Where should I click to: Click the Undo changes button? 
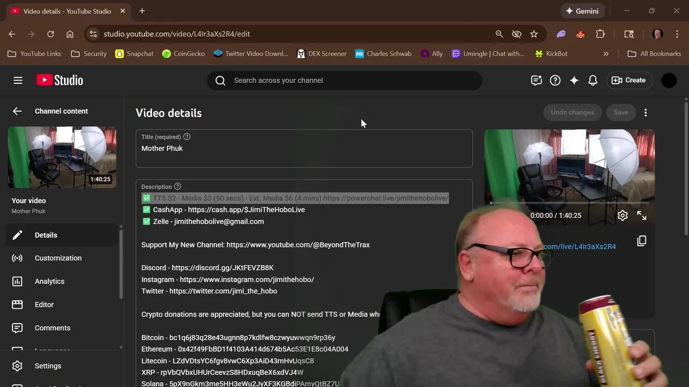[x=572, y=112]
